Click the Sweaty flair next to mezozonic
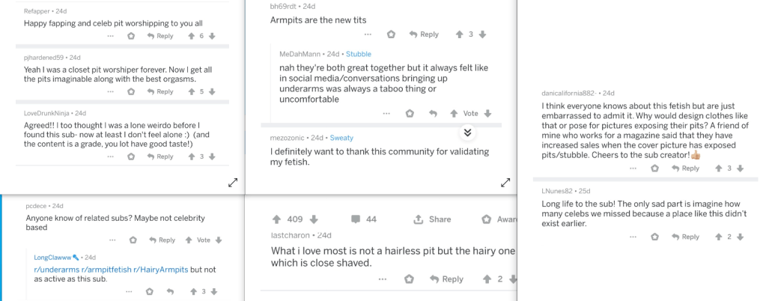Screen dimensions: 766x301 [341, 138]
